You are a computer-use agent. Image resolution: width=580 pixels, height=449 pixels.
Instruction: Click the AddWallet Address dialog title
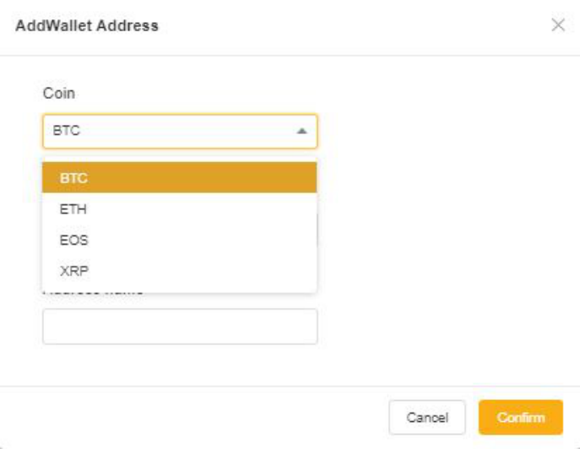point(87,25)
